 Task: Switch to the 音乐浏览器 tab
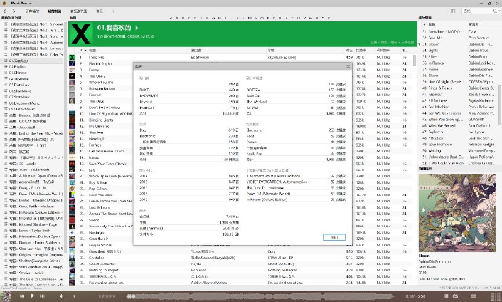click(78, 11)
